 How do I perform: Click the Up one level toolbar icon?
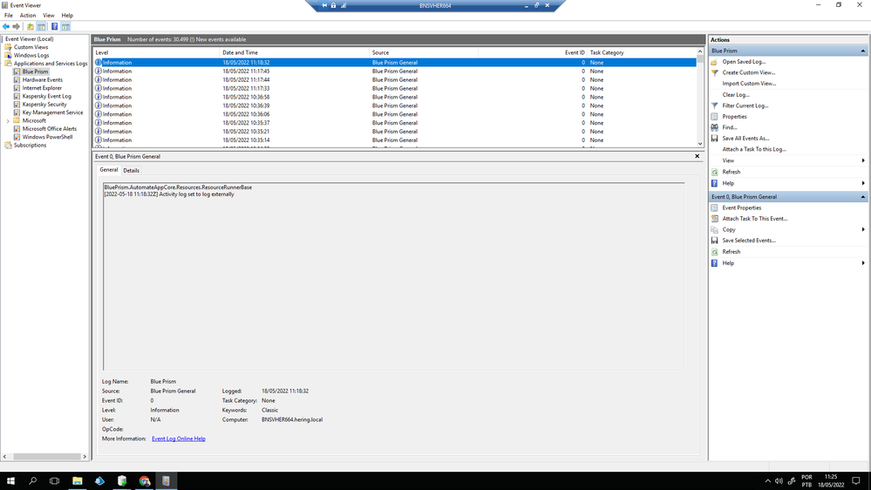click(x=30, y=27)
